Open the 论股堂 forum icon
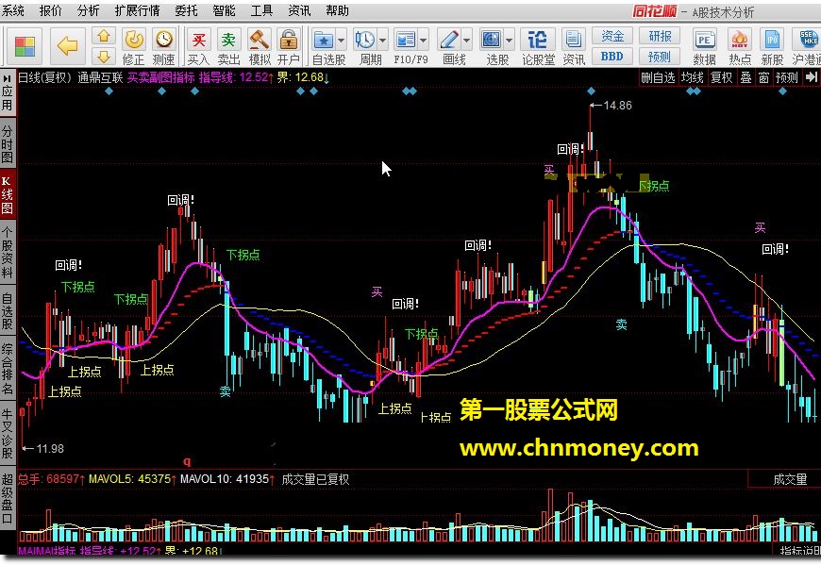 [x=538, y=46]
